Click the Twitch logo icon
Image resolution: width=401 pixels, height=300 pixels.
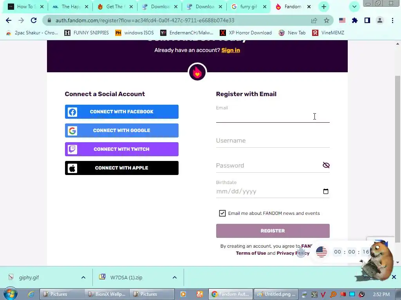pyautogui.click(x=72, y=149)
